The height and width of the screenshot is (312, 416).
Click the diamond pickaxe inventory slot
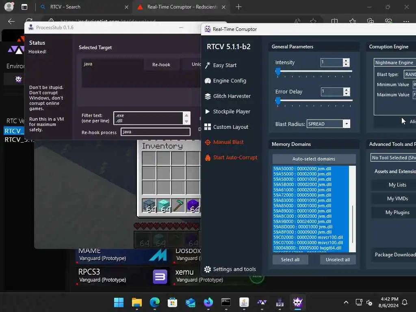(x=178, y=205)
